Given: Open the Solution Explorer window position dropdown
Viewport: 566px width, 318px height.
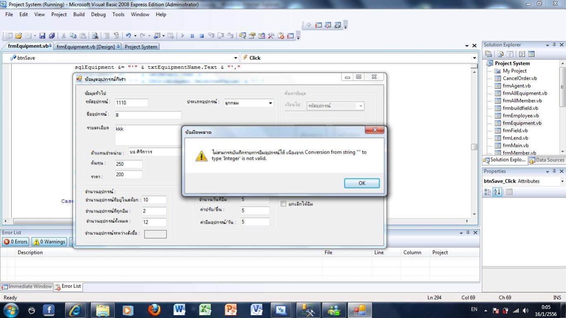Looking at the screenshot, I should click(x=547, y=45).
